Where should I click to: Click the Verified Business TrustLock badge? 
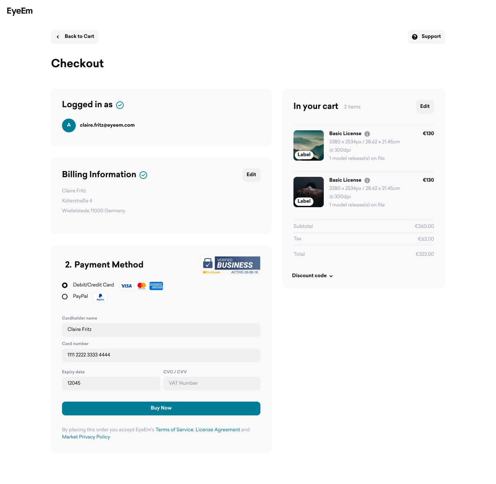coord(230,265)
